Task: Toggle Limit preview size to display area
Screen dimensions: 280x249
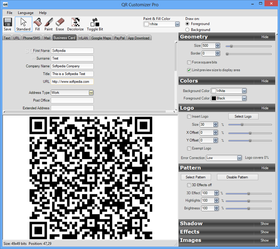Action: 189,70
